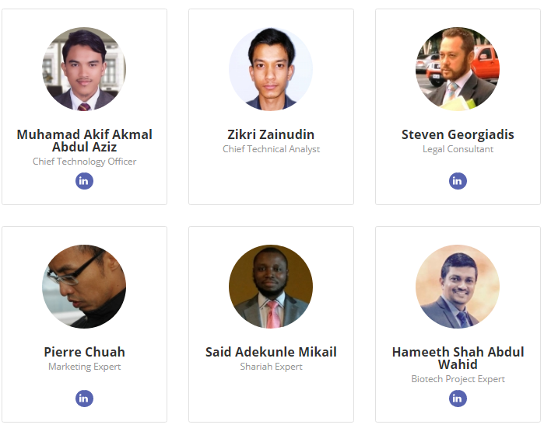Click the Chief Technology Officer subtitle
The width and height of the screenshot is (544, 435).
pos(84,162)
